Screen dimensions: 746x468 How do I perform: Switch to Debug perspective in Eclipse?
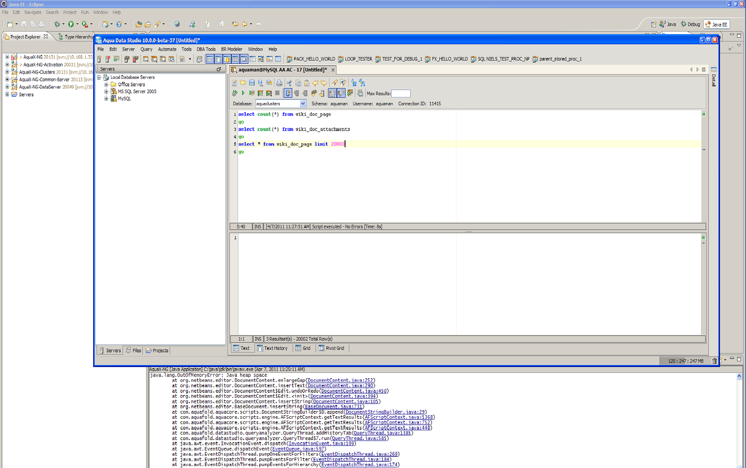691,24
